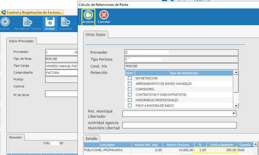Viewport: 259px width, 155px height.
Task: Tick the PAGO A EMISORA DE RADIO checkbox
Action: pos(129,105)
